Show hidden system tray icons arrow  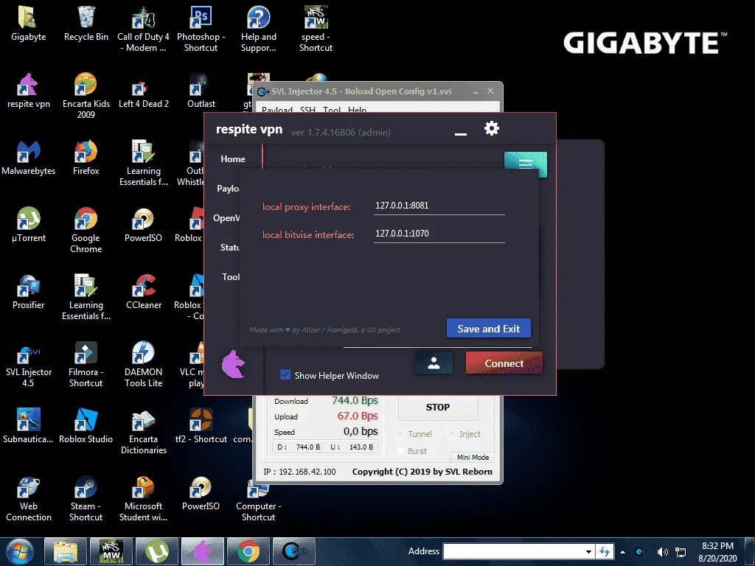[622, 551]
